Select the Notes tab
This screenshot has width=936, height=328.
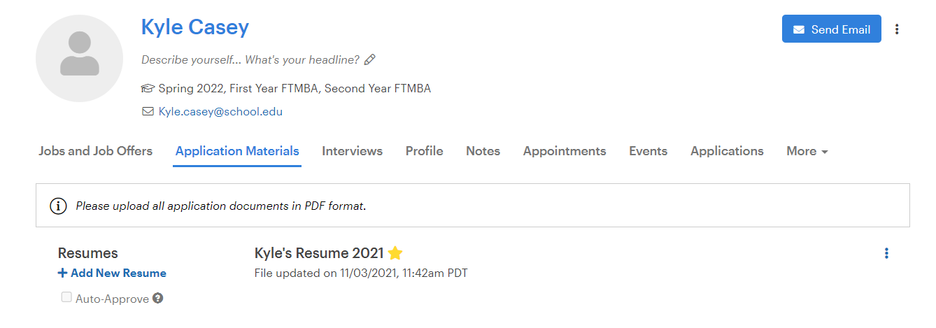[483, 151]
